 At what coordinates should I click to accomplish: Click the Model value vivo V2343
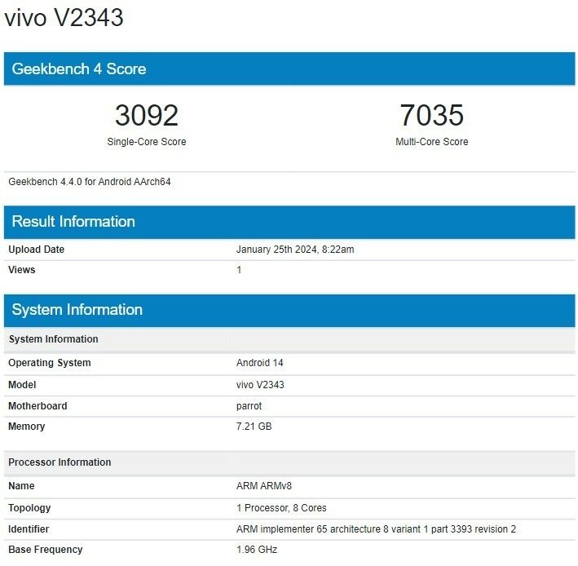tap(260, 385)
